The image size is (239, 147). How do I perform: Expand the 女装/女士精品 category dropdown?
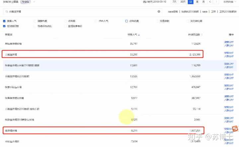click(x=35, y=2)
